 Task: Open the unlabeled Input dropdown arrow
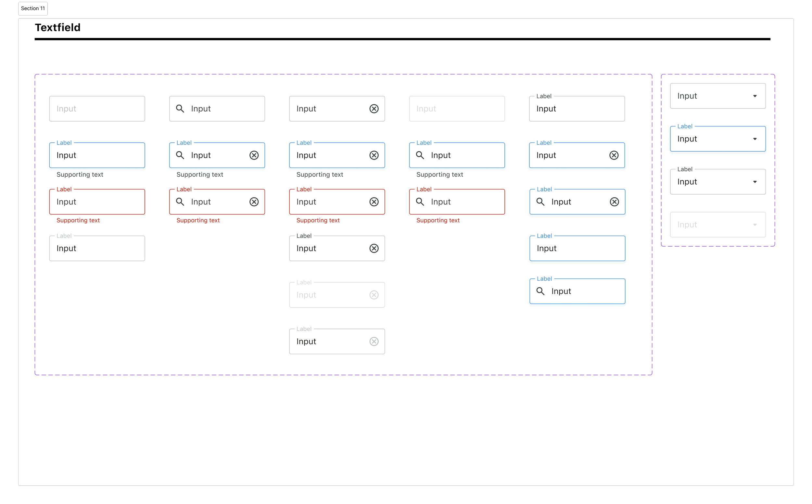755,96
